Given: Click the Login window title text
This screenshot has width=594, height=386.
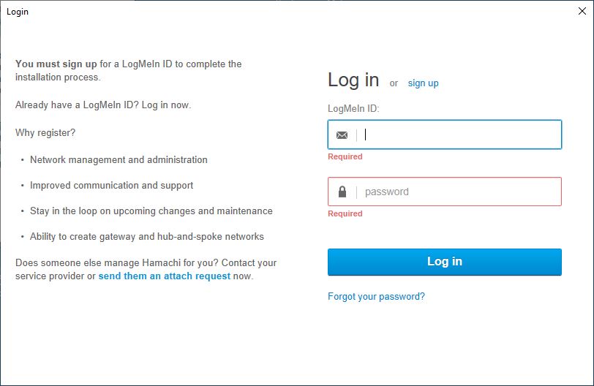Looking at the screenshot, I should click(18, 12).
